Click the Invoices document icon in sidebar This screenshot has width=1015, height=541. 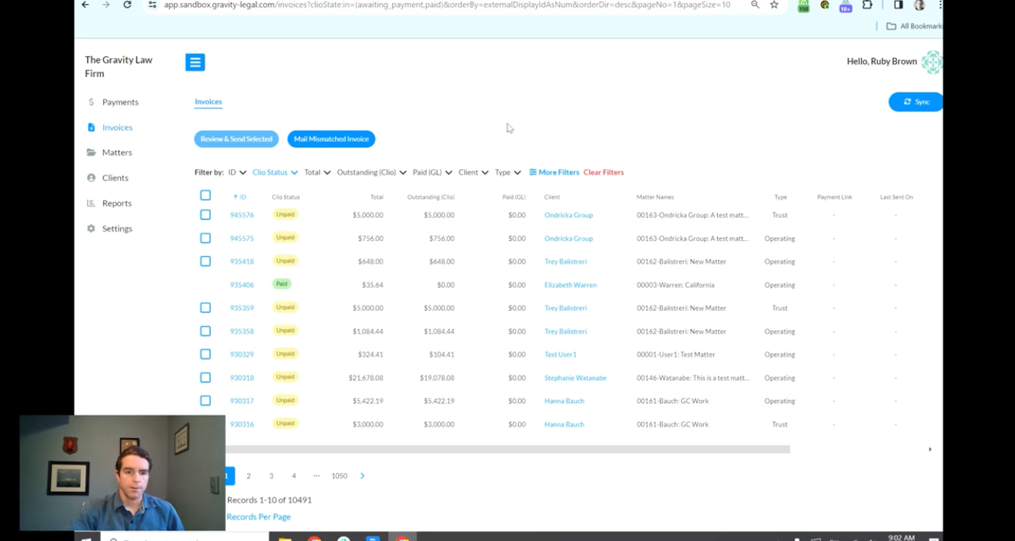point(91,127)
